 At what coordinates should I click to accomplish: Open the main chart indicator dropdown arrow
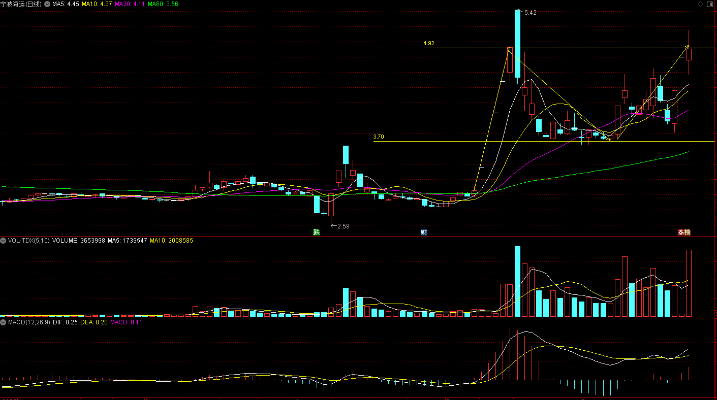47,4
